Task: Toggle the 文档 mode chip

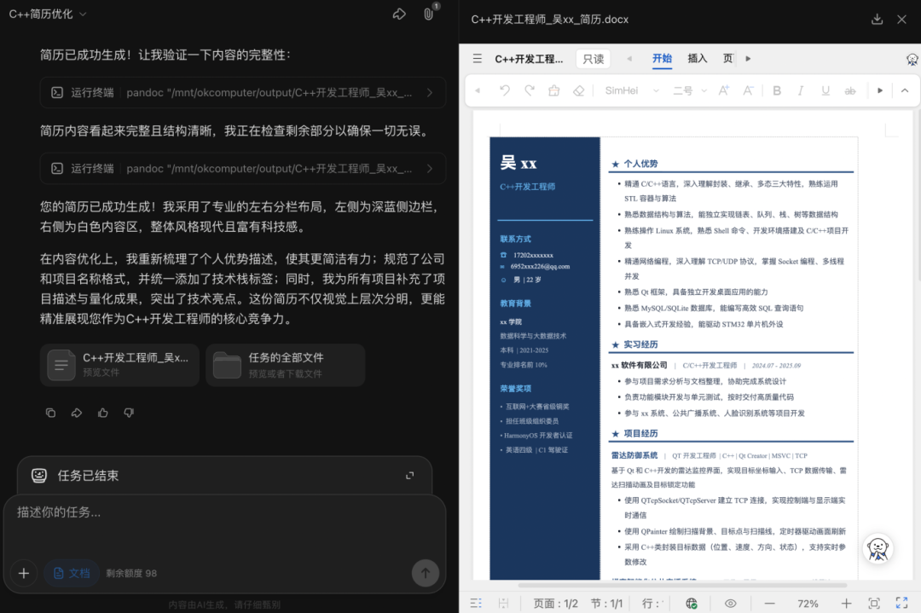Action: [72, 573]
